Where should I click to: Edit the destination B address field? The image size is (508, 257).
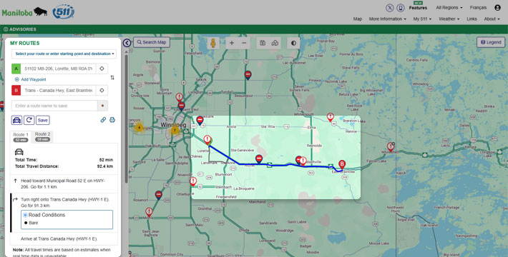point(59,90)
